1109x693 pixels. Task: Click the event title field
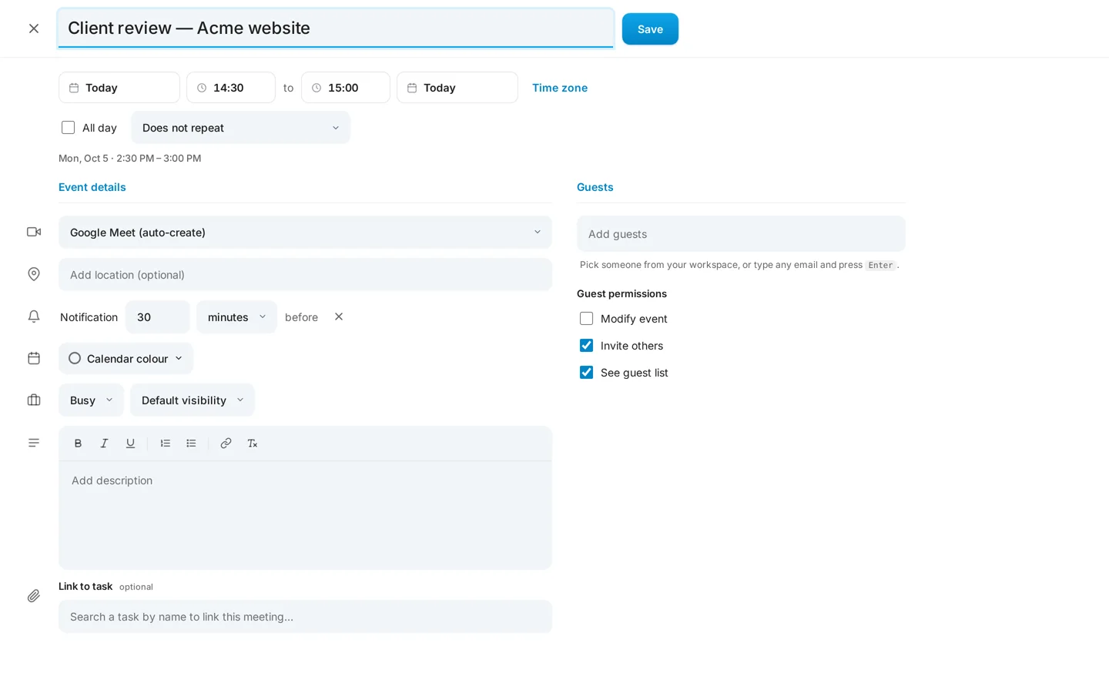pos(336,28)
